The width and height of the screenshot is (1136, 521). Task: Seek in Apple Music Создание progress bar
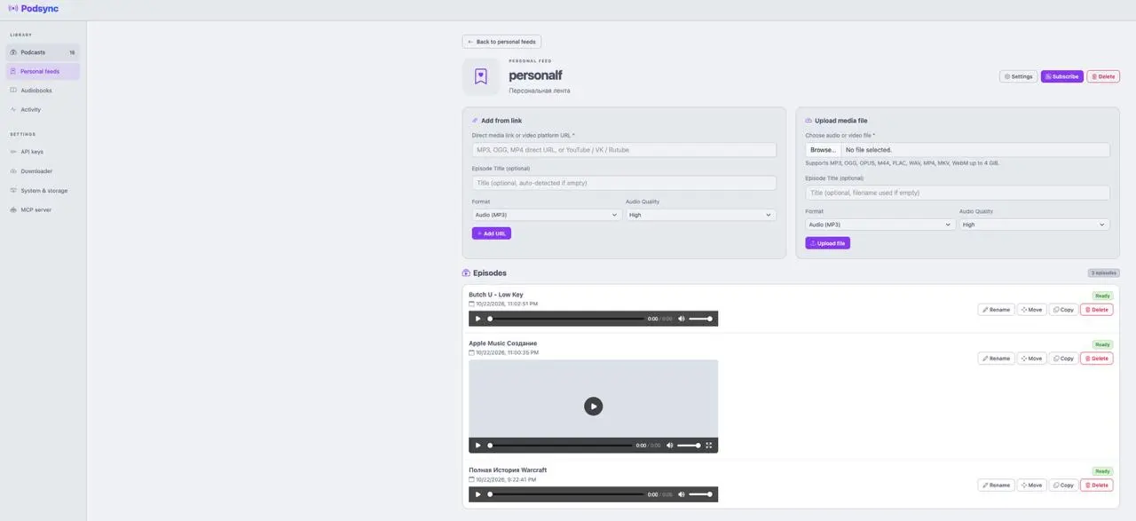561,446
